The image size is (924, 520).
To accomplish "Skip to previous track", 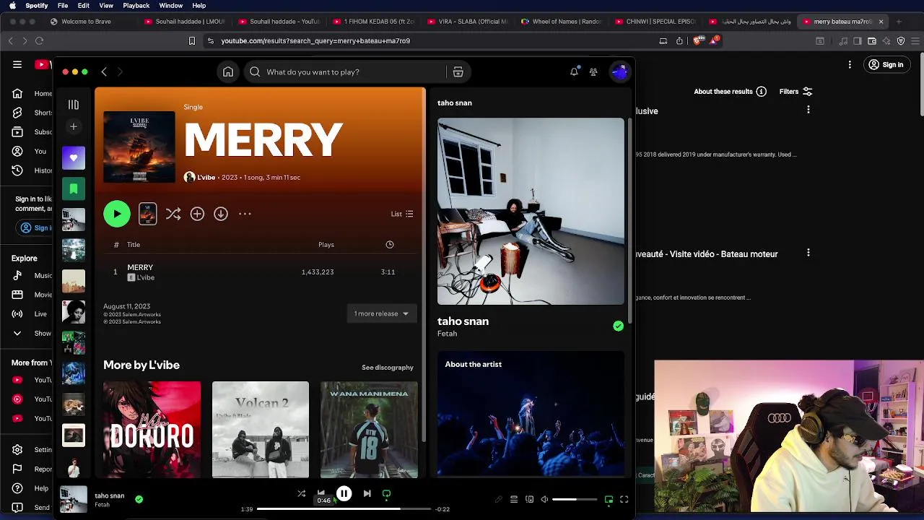I will click(x=321, y=494).
